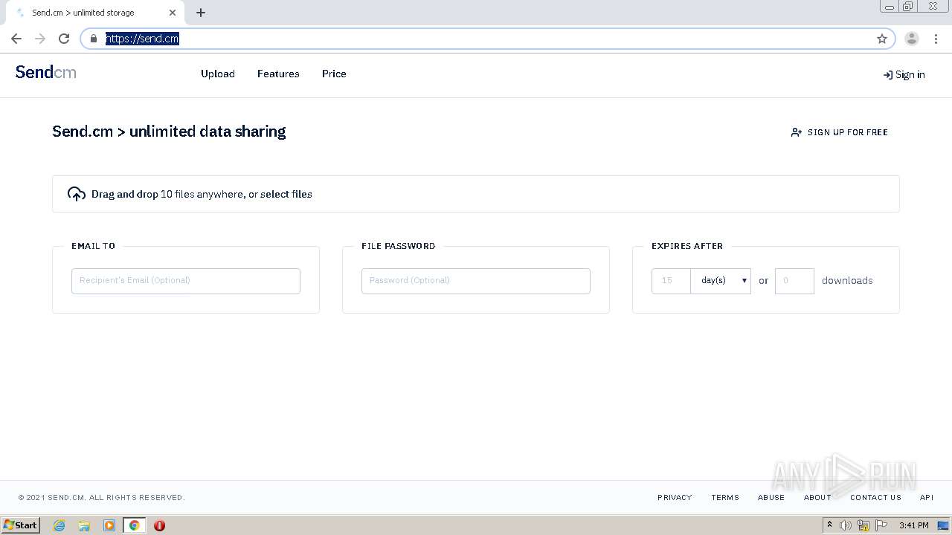Launch media player from taskbar

tap(109, 525)
